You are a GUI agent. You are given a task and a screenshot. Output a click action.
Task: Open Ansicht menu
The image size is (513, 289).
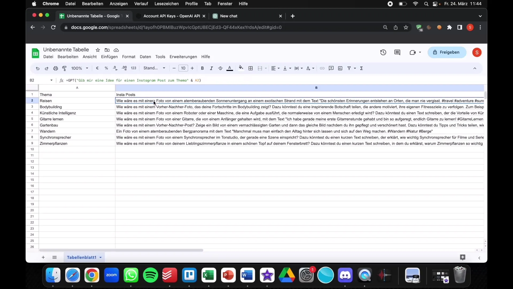[x=90, y=57]
